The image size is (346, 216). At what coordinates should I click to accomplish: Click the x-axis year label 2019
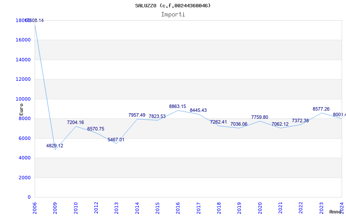(239, 208)
